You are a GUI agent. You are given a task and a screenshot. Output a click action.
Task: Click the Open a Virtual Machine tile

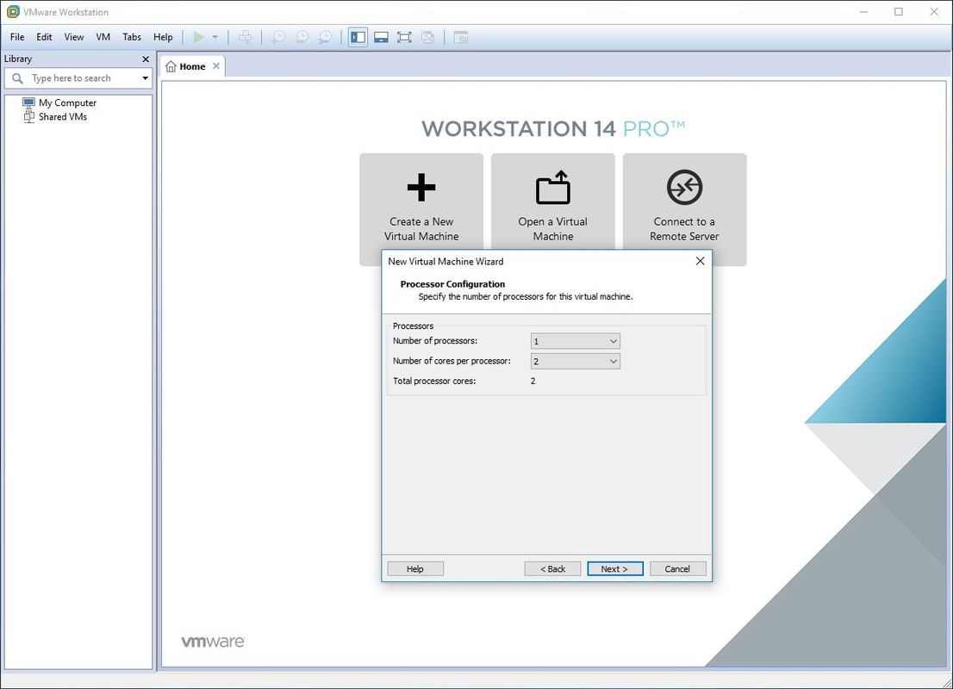click(552, 202)
